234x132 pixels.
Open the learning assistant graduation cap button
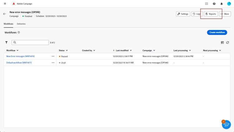tap(226, 125)
